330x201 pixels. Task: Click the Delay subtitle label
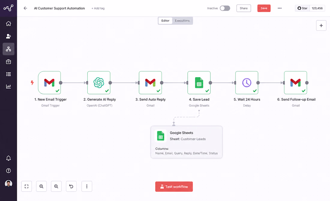pyautogui.click(x=247, y=105)
